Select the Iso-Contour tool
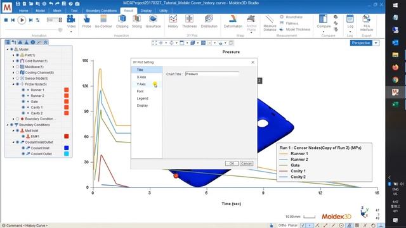The image size is (406, 228). tap(103, 22)
